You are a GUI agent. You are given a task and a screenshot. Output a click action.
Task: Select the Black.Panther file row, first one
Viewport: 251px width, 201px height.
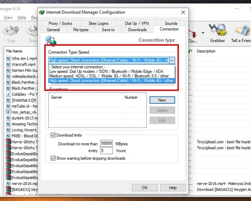[x=22, y=82]
